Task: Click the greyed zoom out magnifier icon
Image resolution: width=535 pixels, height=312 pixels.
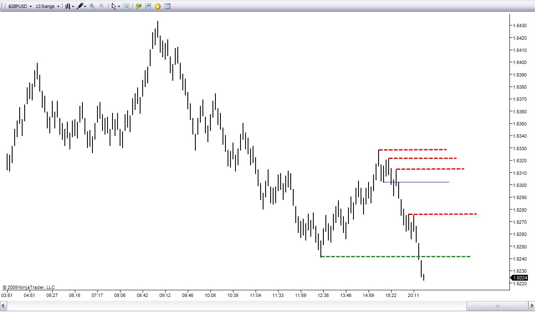Action: pyautogui.click(x=102, y=6)
